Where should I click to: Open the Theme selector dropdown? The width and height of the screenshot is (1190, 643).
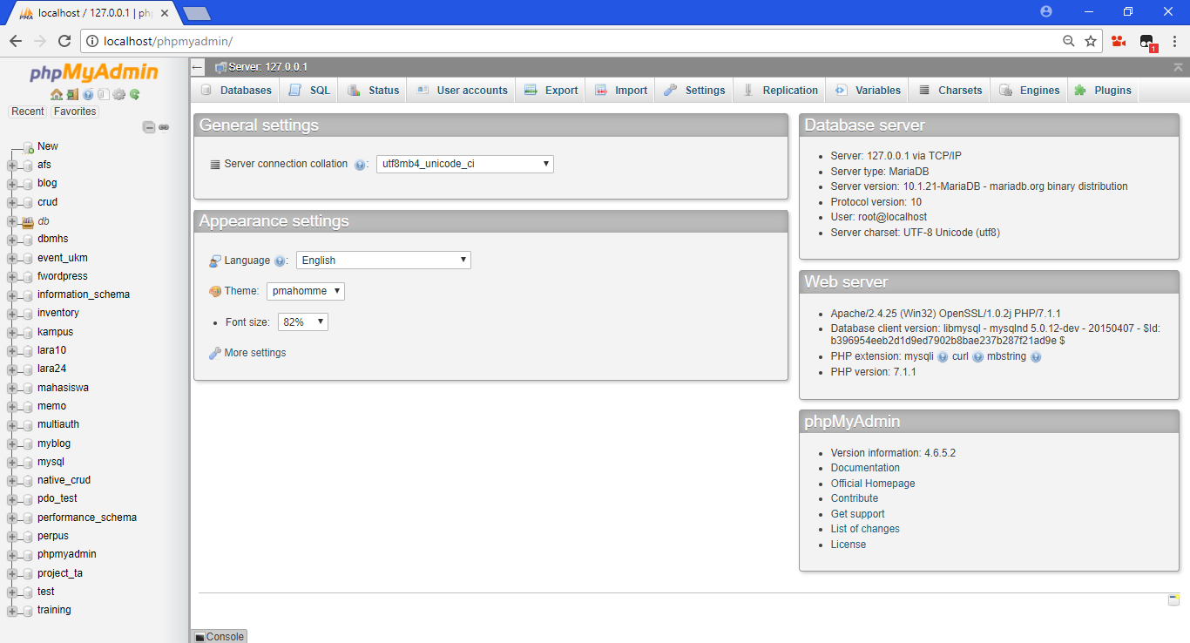click(x=305, y=291)
